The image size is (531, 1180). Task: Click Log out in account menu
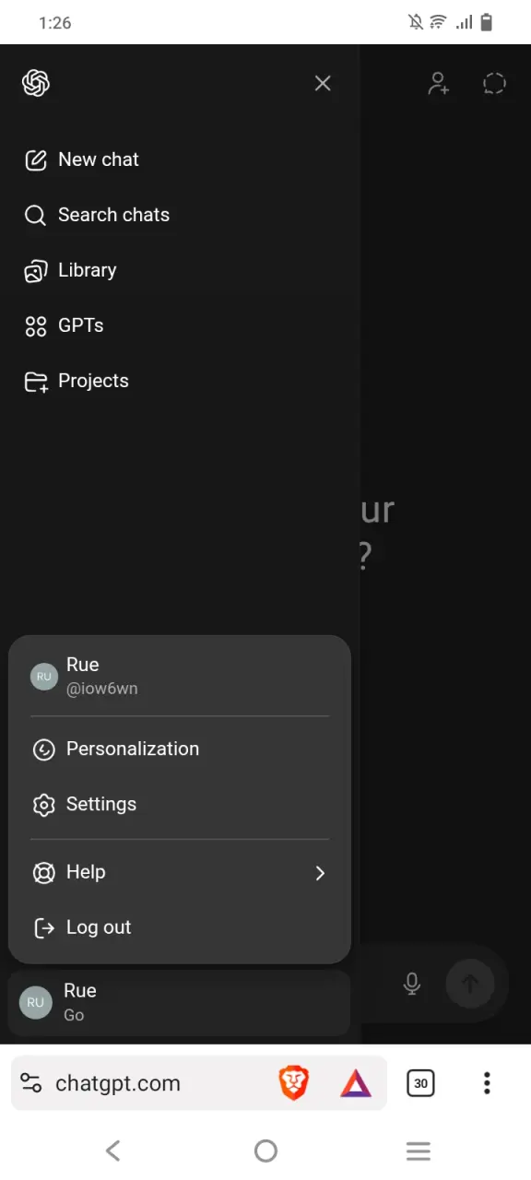tap(180, 927)
